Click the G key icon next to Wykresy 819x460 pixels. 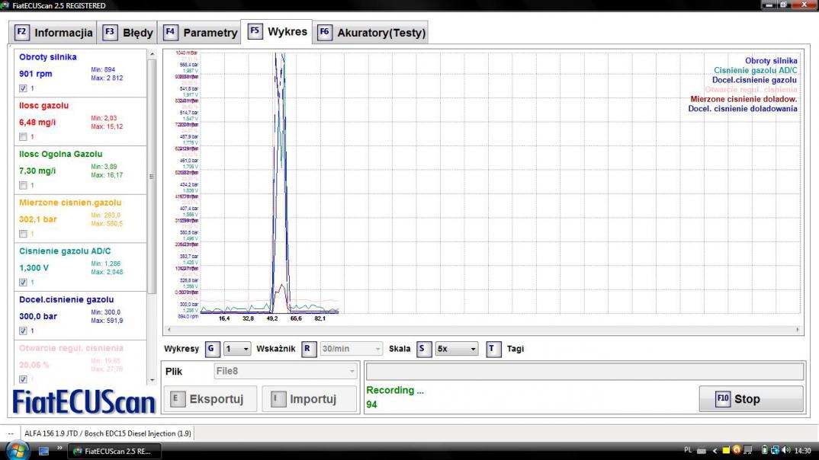click(x=211, y=349)
